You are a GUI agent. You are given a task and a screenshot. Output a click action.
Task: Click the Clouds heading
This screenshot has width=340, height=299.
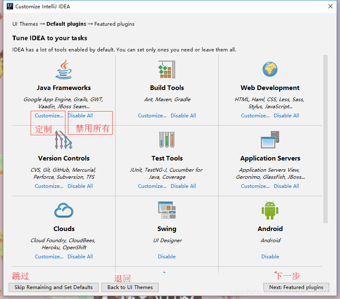[x=64, y=229]
